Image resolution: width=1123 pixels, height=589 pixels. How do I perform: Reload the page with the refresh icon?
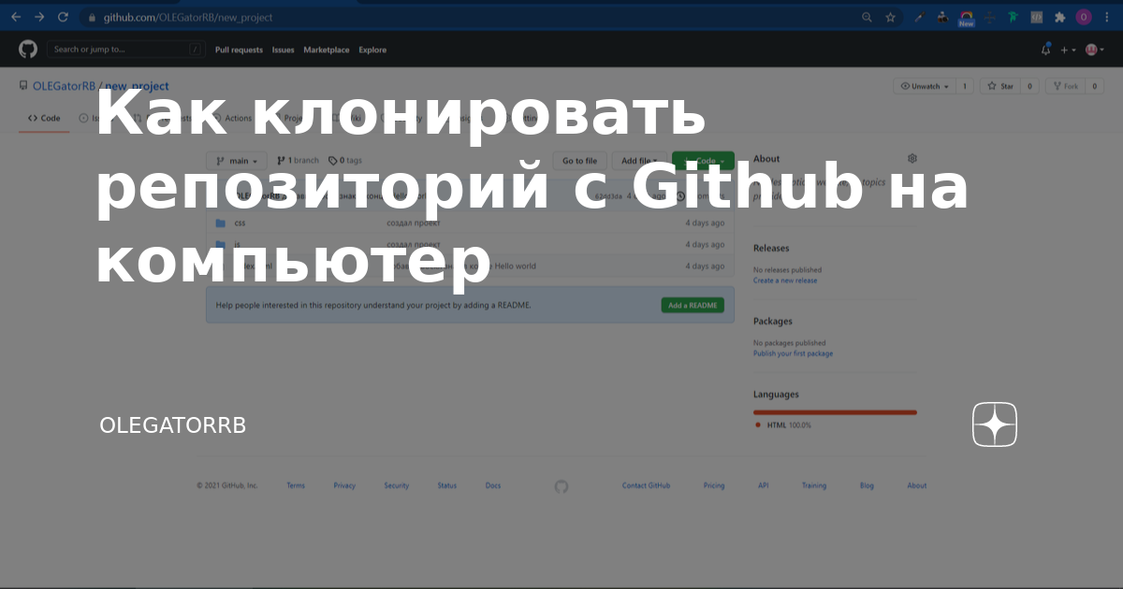(63, 17)
